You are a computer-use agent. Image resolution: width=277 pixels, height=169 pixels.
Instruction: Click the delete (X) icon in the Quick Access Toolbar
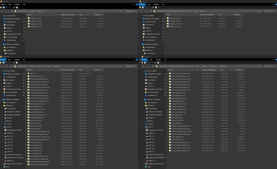click(12, 7)
